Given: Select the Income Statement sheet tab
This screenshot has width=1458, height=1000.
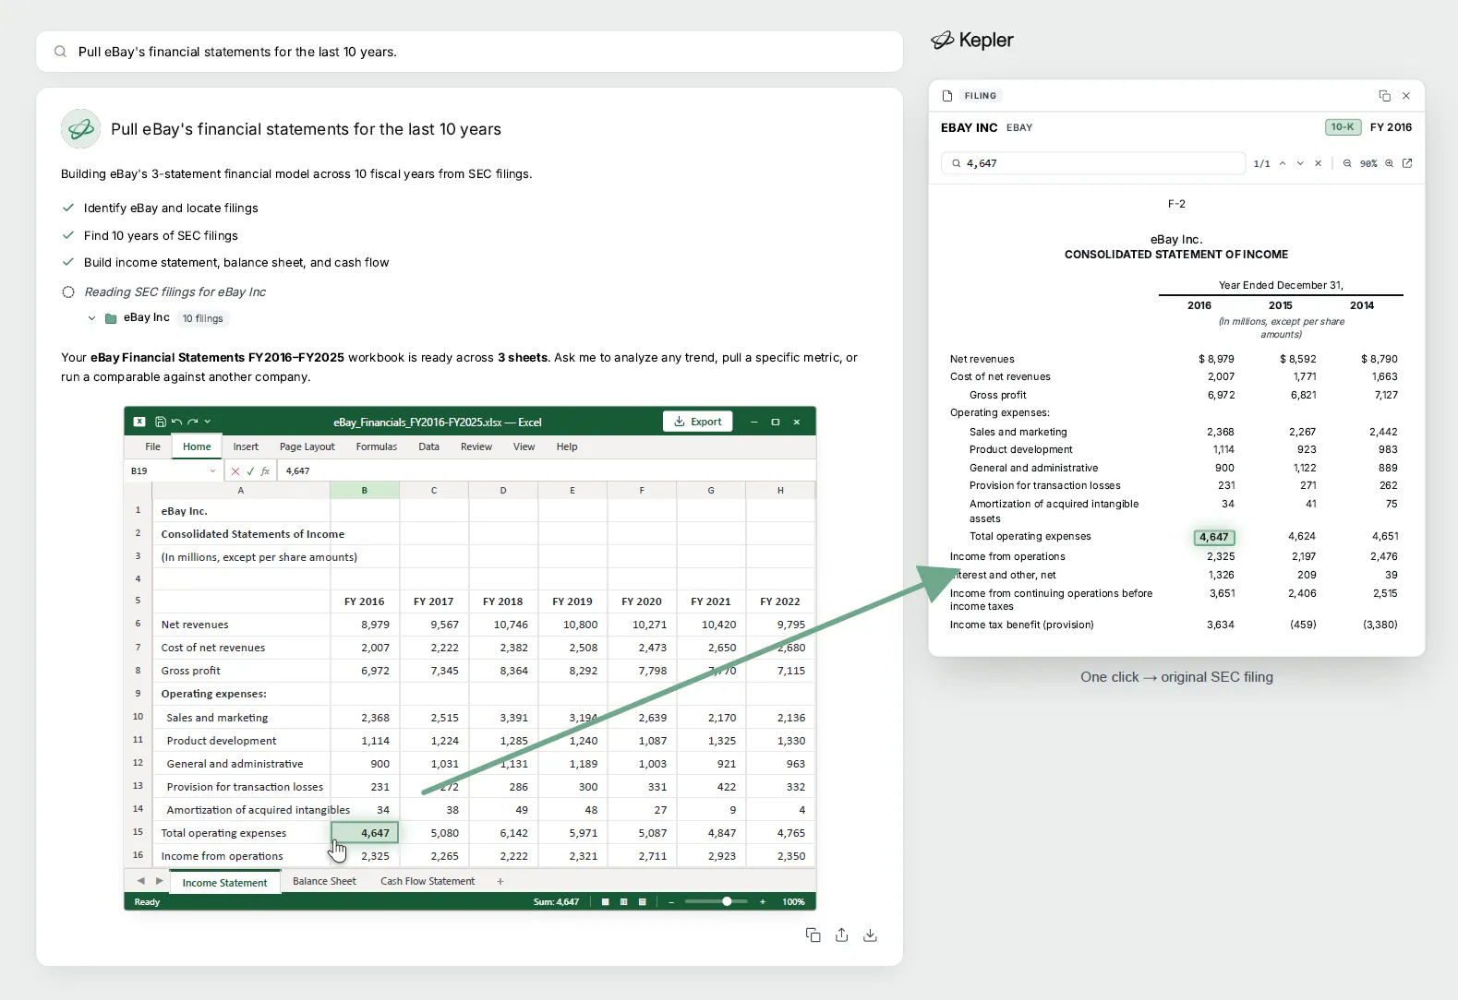Looking at the screenshot, I should click(x=224, y=883).
